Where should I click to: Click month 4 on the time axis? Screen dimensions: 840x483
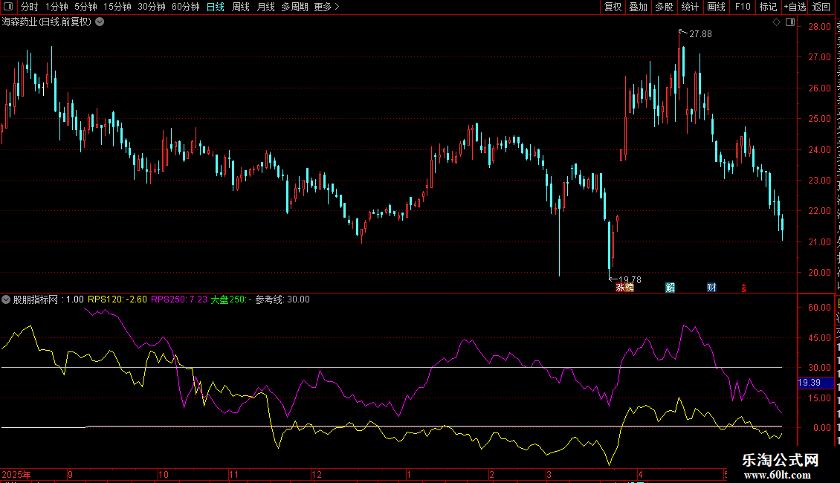[640, 474]
